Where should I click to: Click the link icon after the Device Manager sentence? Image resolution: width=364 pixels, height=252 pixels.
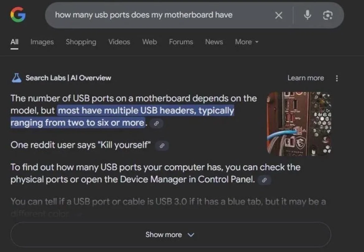(264, 180)
